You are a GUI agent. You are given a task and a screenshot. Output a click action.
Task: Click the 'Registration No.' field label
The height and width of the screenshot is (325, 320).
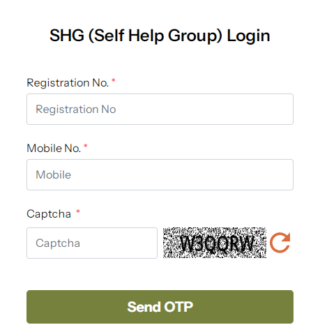tap(68, 83)
